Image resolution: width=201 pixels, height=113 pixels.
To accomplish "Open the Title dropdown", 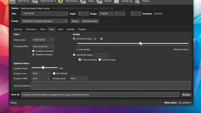I will [44, 13].
